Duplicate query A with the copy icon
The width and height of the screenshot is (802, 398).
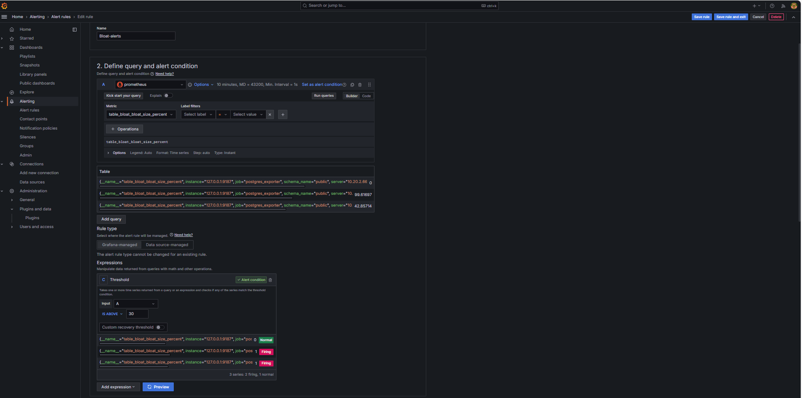(352, 85)
